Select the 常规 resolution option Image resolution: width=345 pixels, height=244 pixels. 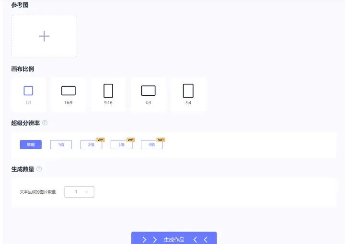(x=31, y=144)
